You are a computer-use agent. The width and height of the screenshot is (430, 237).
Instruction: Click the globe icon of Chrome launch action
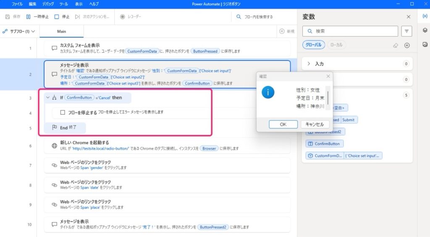tap(54, 146)
